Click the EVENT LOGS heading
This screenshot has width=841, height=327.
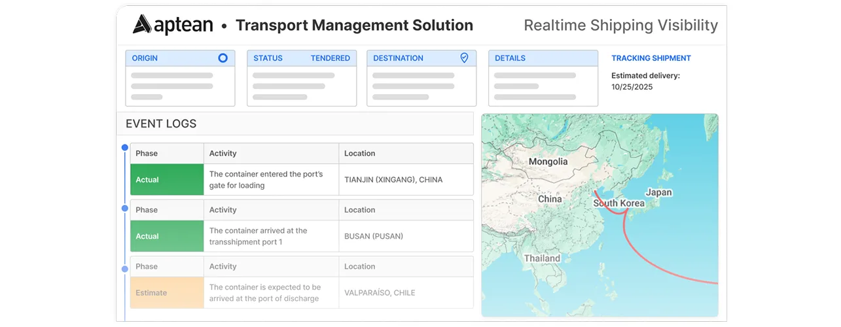coord(161,124)
